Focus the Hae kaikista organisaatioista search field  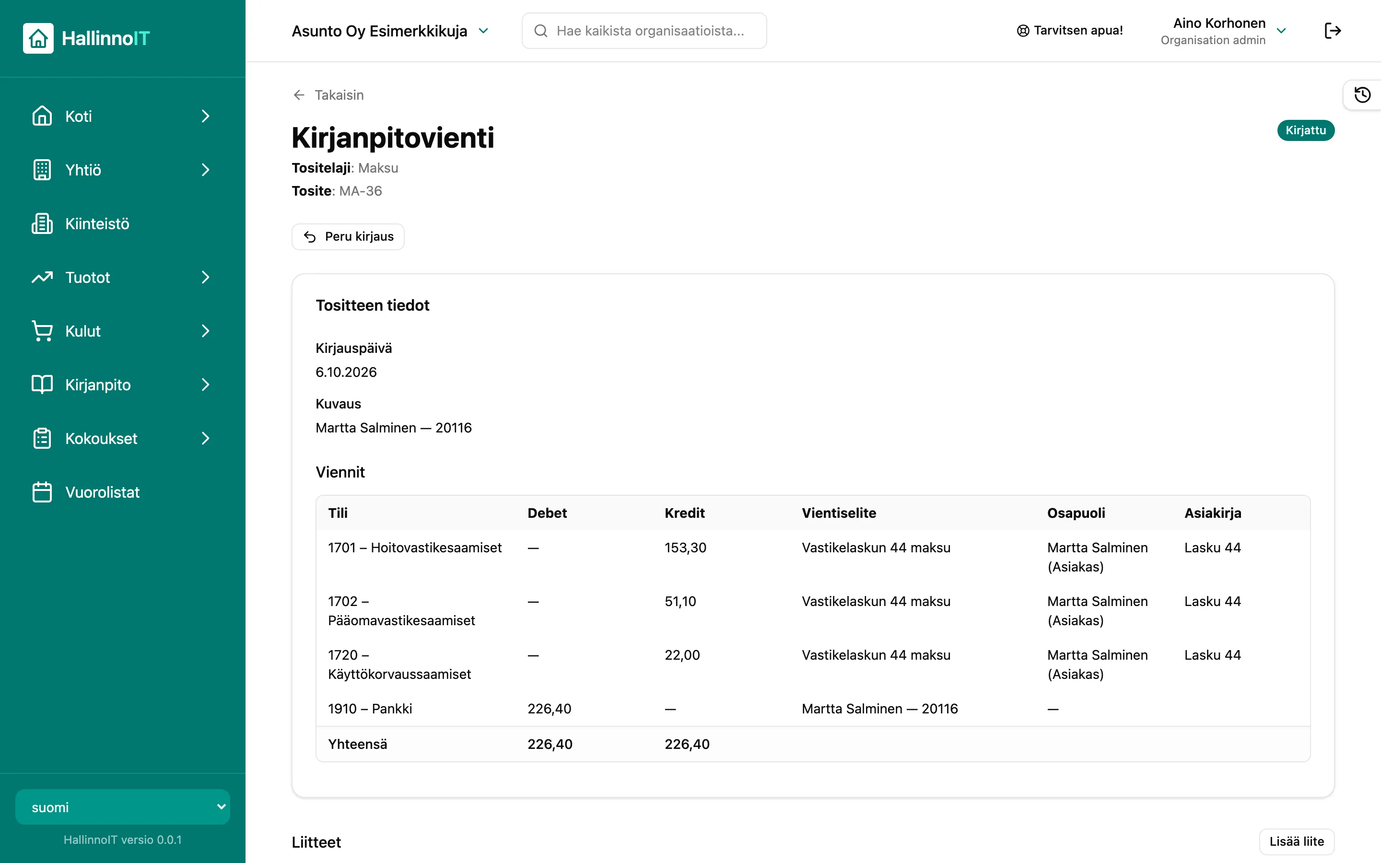(x=644, y=31)
